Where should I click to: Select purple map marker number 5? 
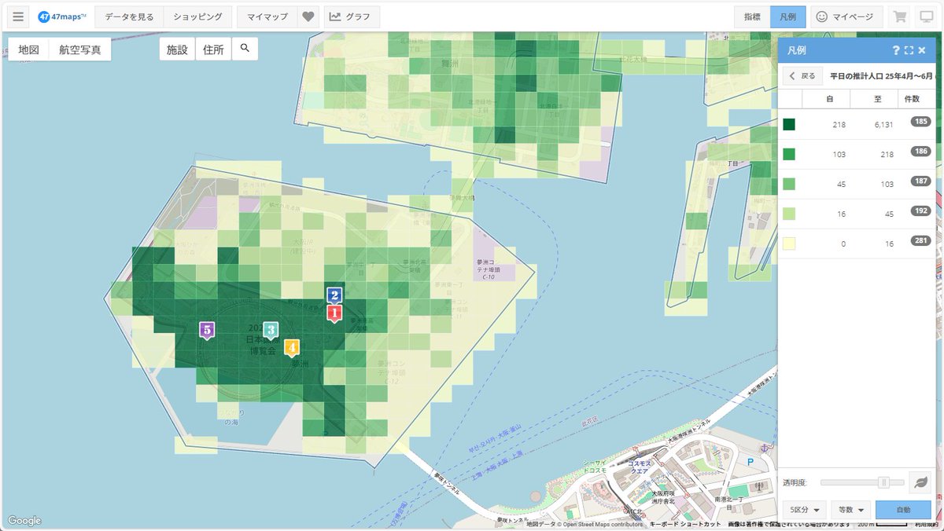tap(207, 330)
